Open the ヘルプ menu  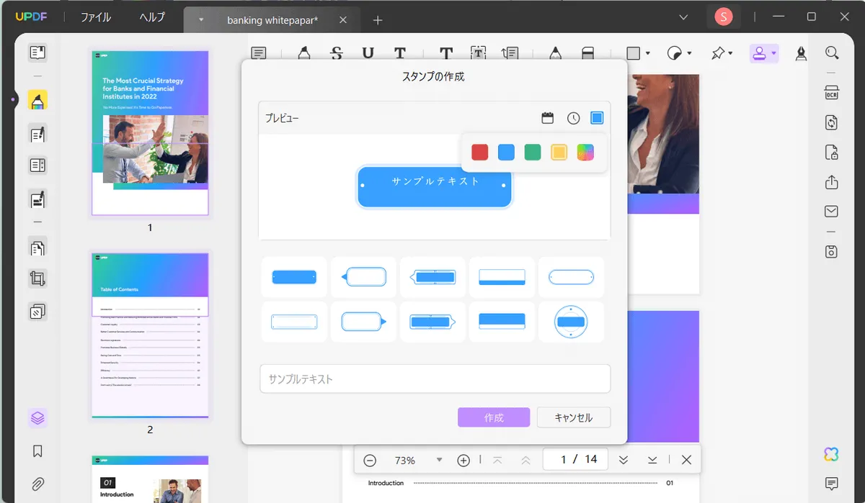pyautogui.click(x=152, y=17)
